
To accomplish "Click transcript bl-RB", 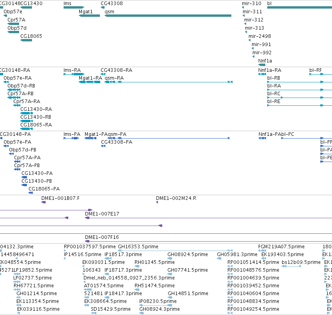I will click(273, 78).
